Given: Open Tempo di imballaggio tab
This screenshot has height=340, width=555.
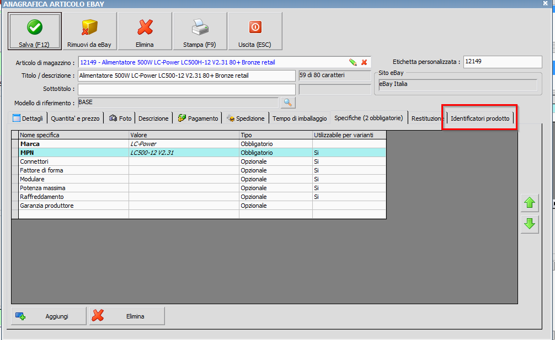Looking at the screenshot, I should tap(300, 118).
